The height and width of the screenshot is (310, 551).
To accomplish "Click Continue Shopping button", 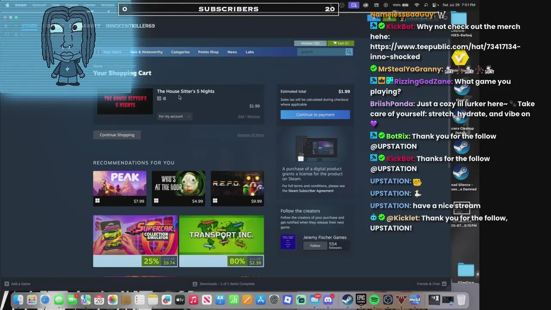I will click(x=117, y=135).
